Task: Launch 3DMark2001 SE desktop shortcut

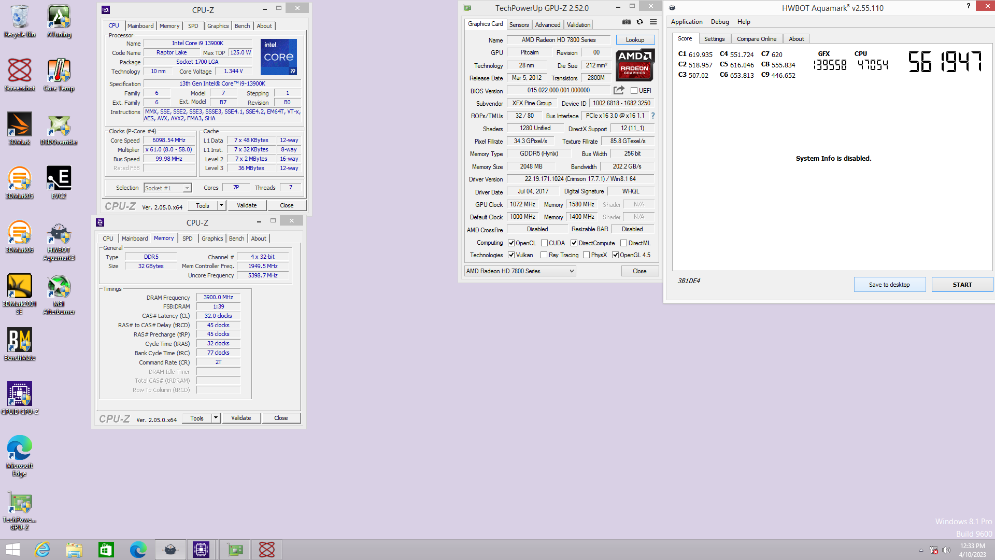Action: pyautogui.click(x=20, y=295)
